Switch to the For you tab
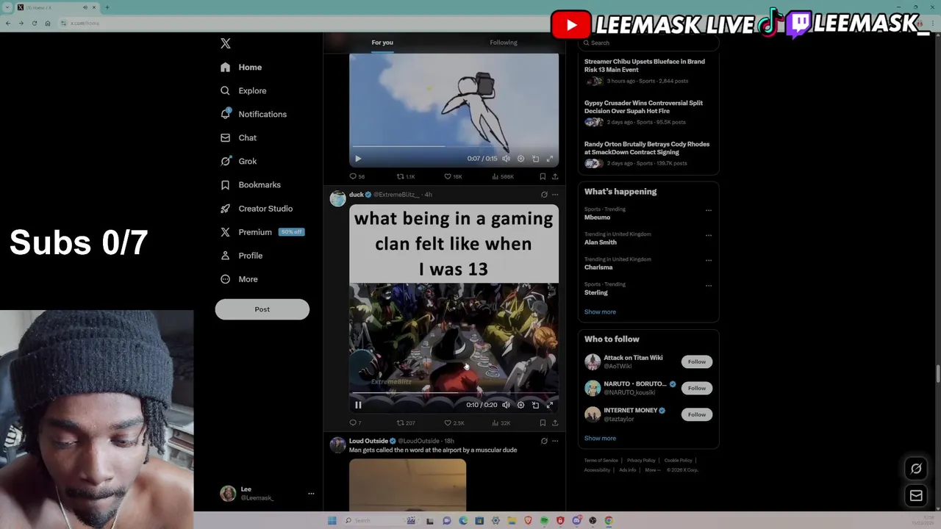The image size is (941, 529). click(382, 43)
